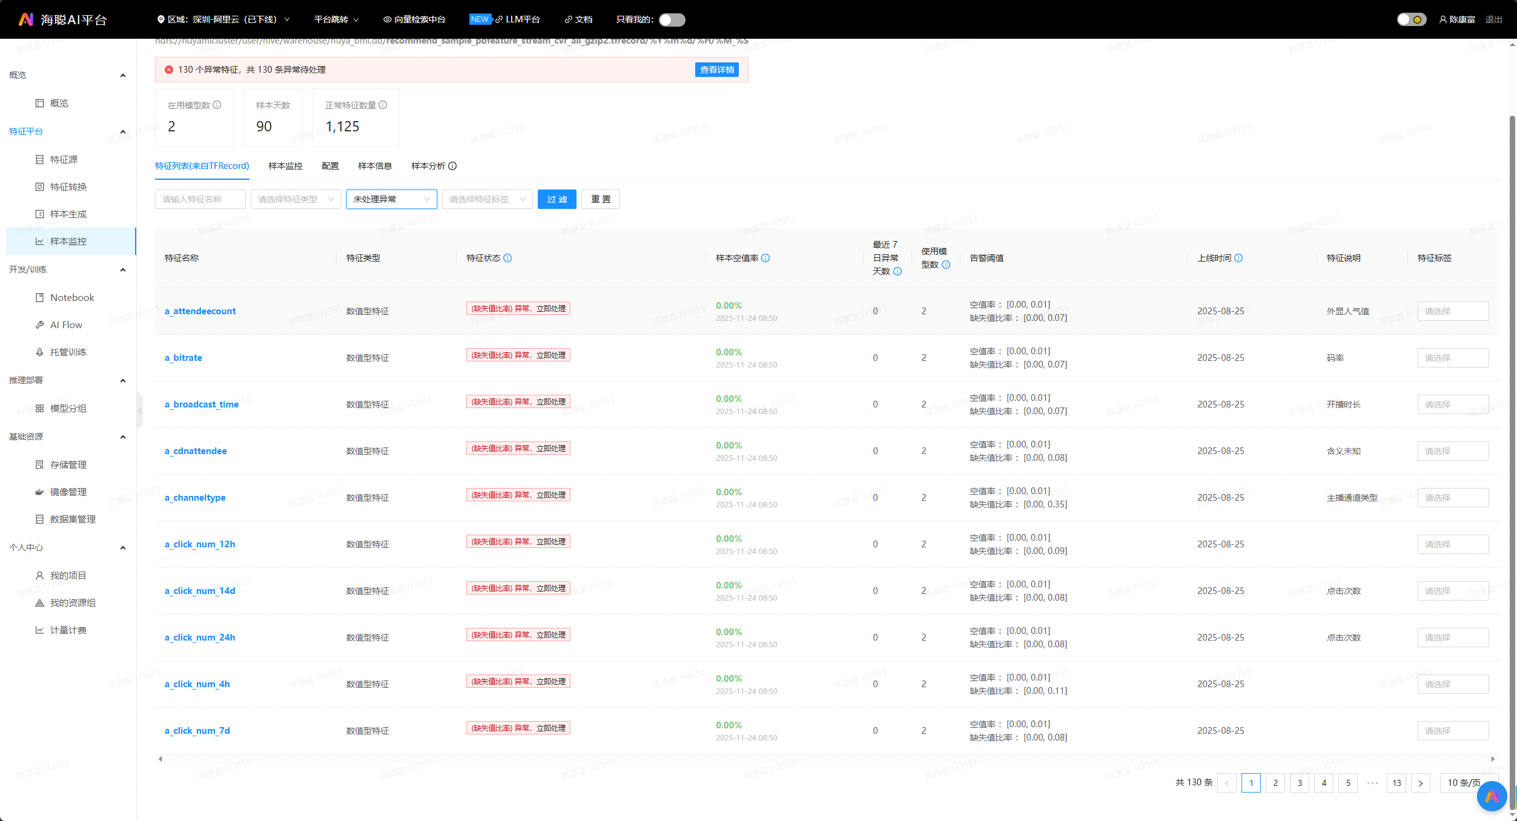Switch to the 配置 tab
The width and height of the screenshot is (1517, 821).
click(x=330, y=166)
